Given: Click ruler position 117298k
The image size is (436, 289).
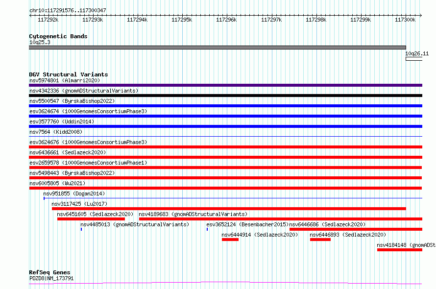Looking at the screenshot, I should (316, 20).
